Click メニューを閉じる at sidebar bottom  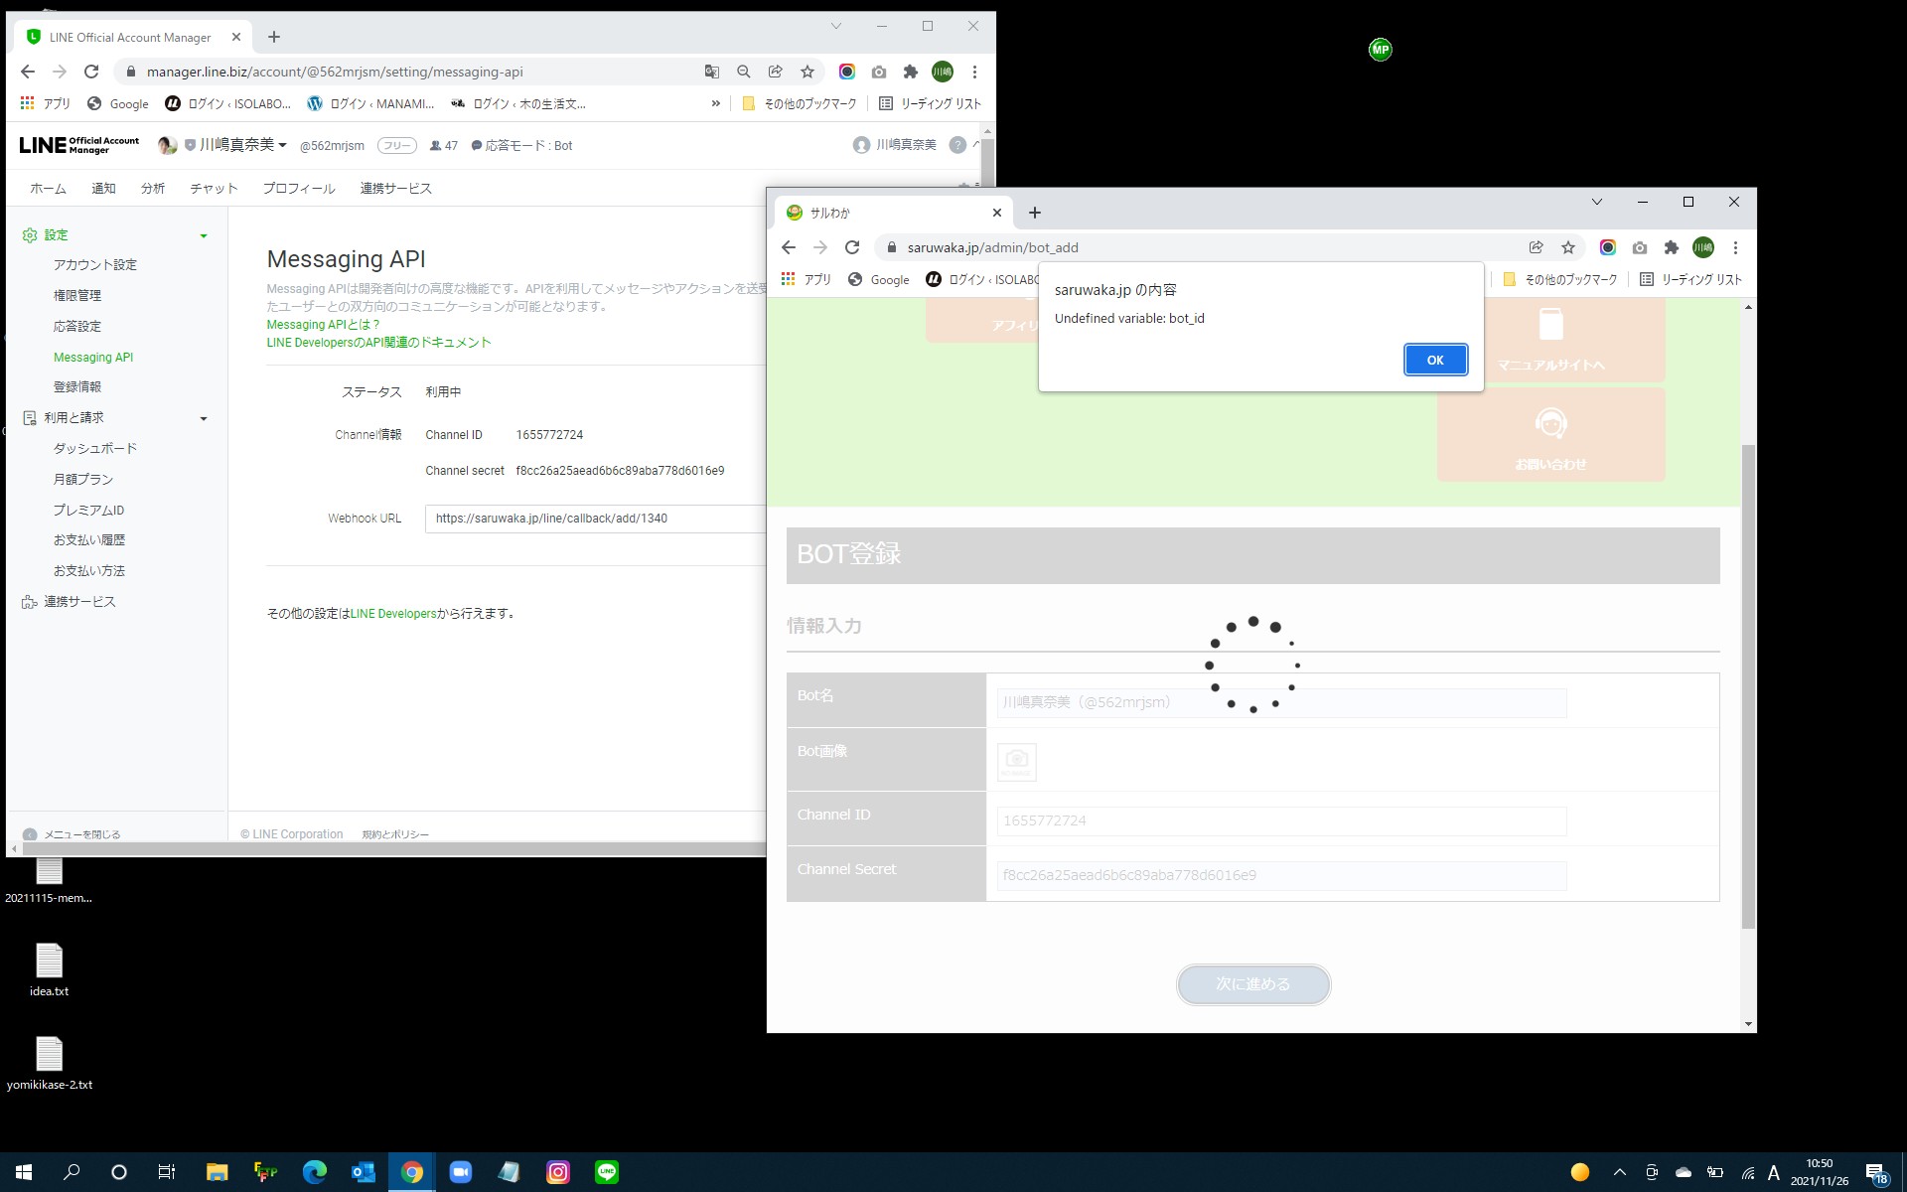[x=72, y=834]
